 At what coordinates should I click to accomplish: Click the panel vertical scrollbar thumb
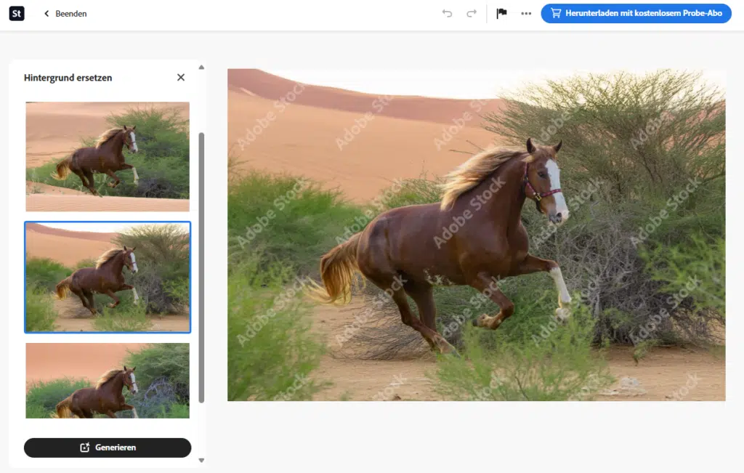[202, 267]
